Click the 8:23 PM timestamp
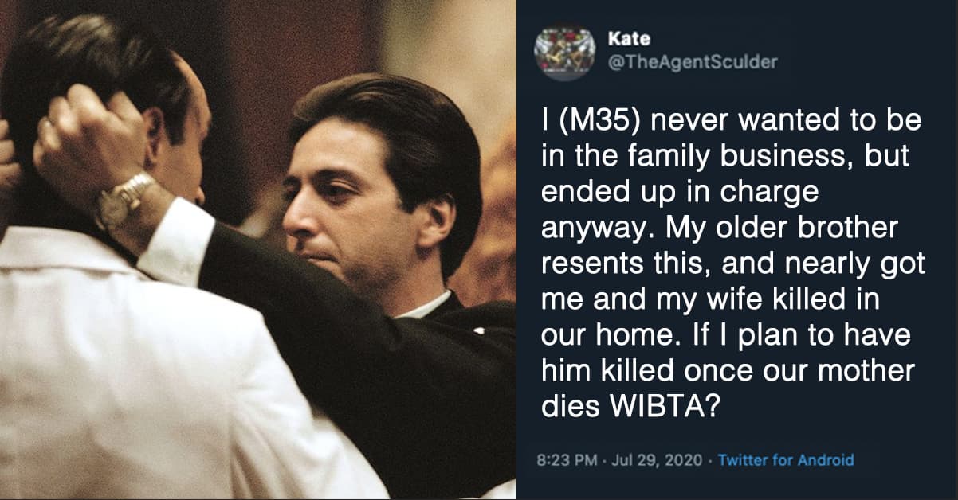 (x=567, y=460)
